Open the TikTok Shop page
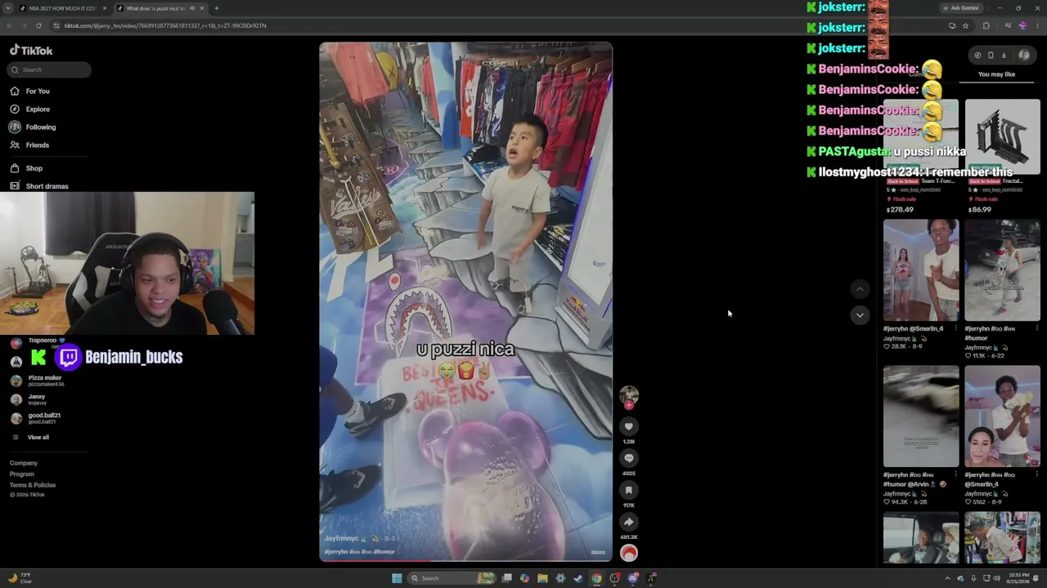The width and height of the screenshot is (1047, 588). coord(34,168)
